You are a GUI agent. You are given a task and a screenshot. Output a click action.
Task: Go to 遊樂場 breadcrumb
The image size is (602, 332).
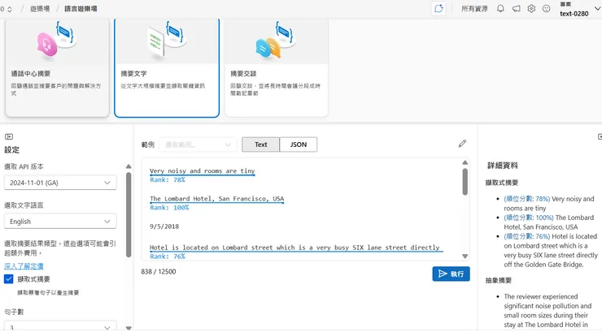coord(40,8)
